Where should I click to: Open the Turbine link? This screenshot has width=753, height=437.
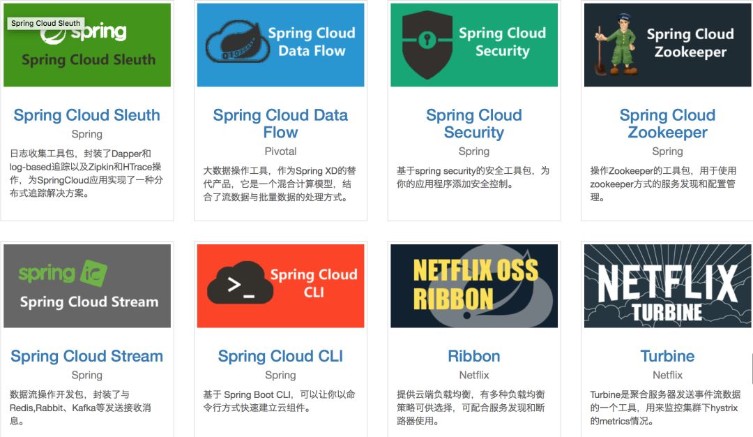(x=667, y=356)
